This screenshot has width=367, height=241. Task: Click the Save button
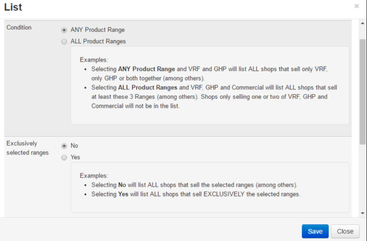(315, 232)
